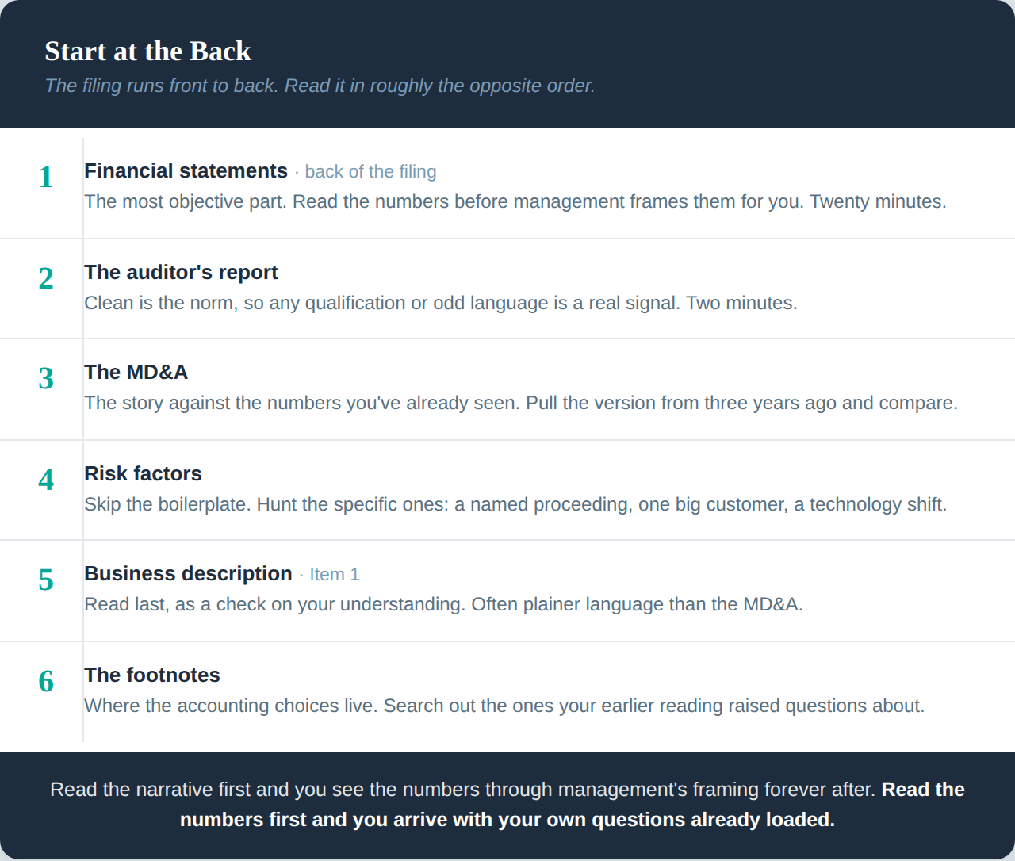Screen dimensions: 1015x861
Task: Open 'The MD&A' heading
Action: coord(136,373)
